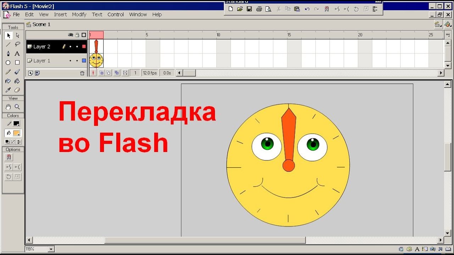Viewport: 454px width, 255px height.
Task: Click New document icon in Standard toolbar
Action: tap(231, 9)
